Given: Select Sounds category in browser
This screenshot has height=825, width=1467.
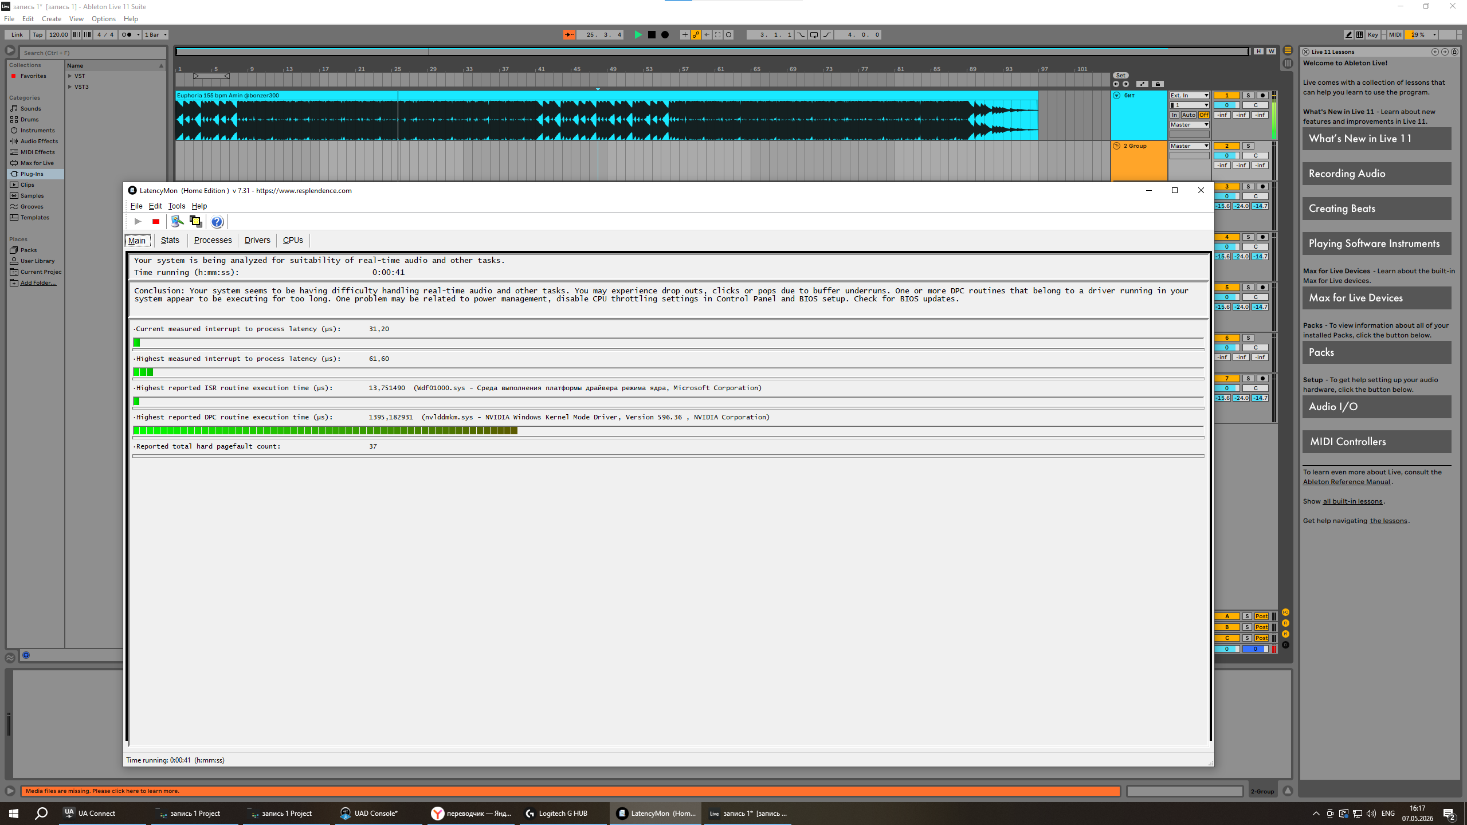Looking at the screenshot, I should click(x=31, y=108).
